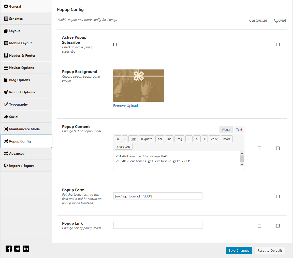The image size is (293, 258).
Task: Click the del quicktag button
Action: pyautogui.click(x=159, y=139)
